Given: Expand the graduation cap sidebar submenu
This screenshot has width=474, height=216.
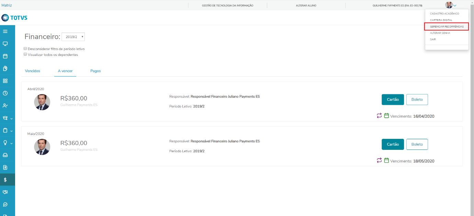Looking at the screenshot, I should click(x=11, y=118).
